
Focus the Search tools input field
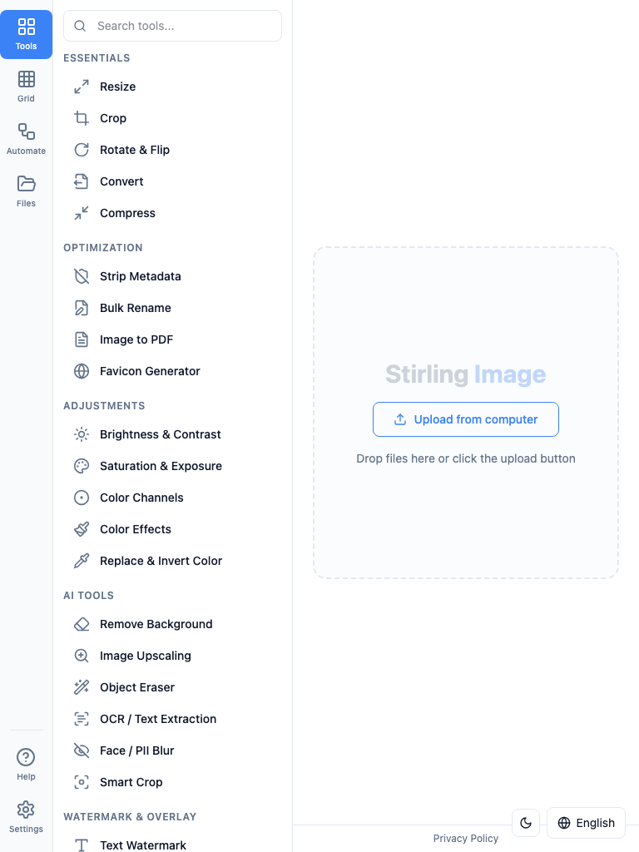(173, 26)
